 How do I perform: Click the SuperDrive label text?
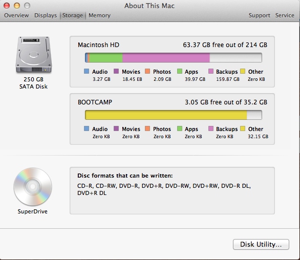(33, 211)
